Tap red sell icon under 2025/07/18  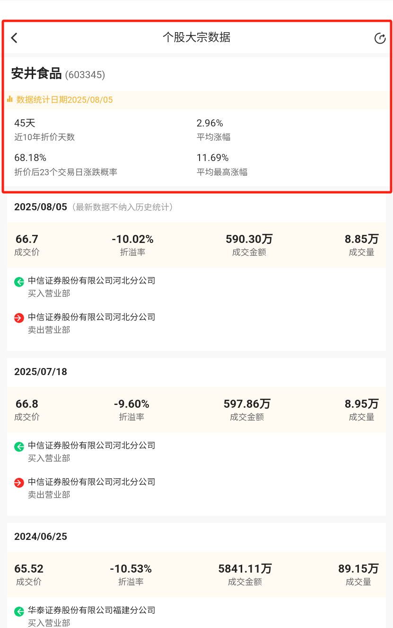(19, 483)
